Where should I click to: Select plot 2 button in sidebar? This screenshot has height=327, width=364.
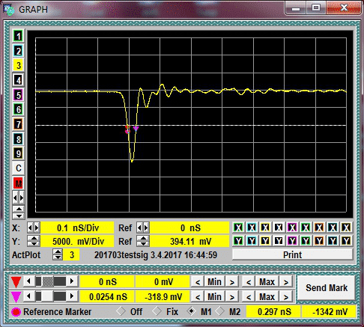coord(18,51)
